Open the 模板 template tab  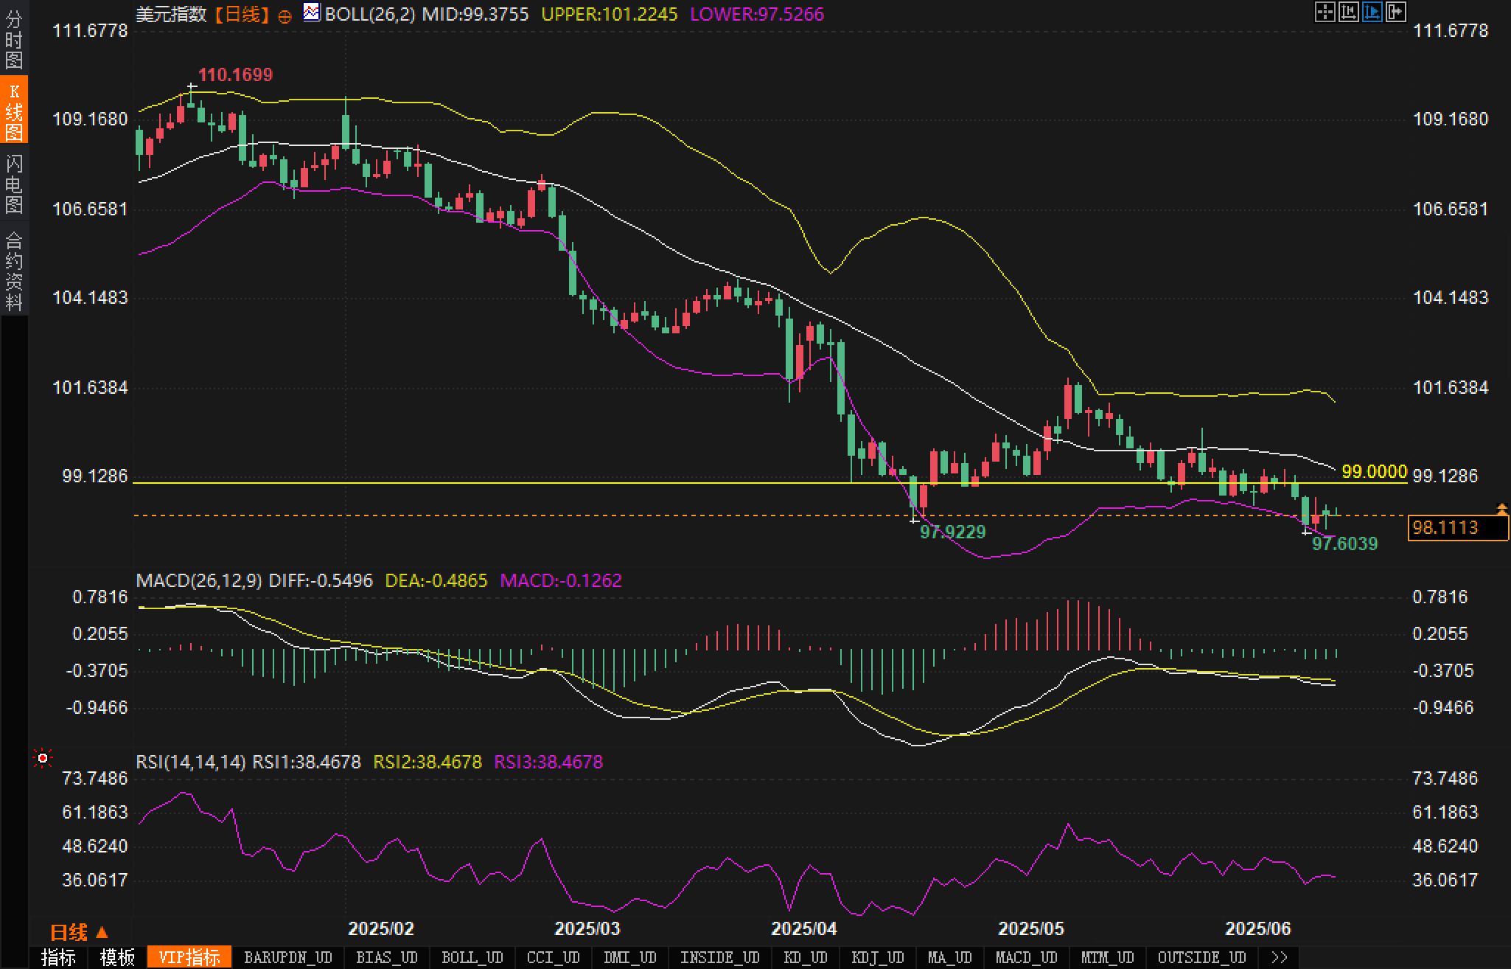click(117, 957)
